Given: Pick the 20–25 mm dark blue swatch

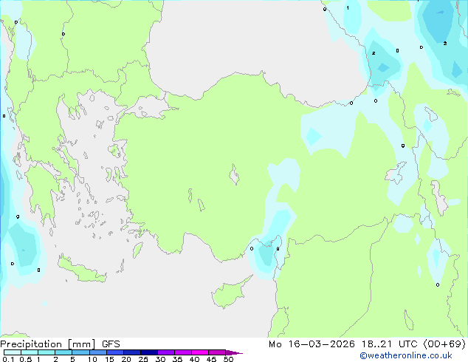Looking at the screenshot, I should [x=132, y=352].
